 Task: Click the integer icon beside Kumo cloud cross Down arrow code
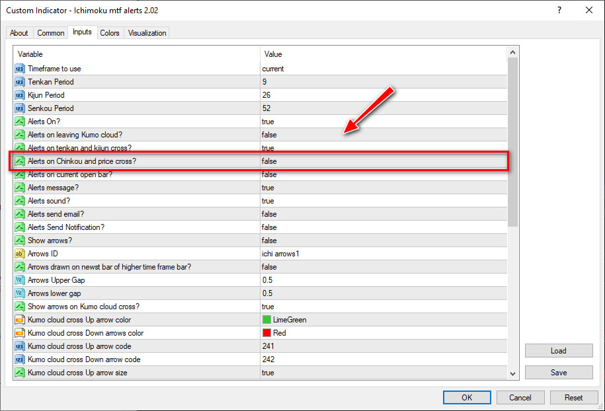point(20,359)
